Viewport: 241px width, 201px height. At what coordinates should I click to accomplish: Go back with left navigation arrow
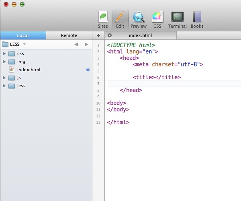pyautogui.click(x=76, y=45)
